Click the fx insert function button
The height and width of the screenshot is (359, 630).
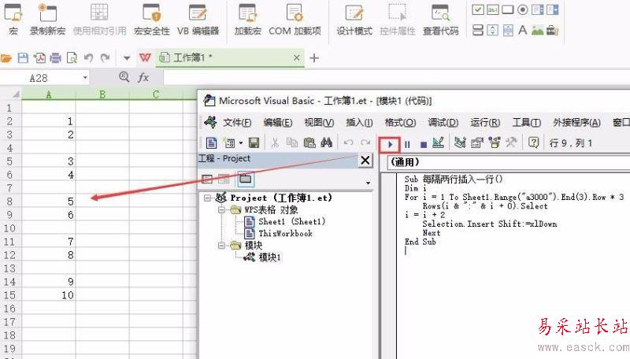143,77
